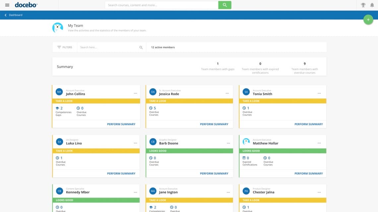
Task: Open Jessica Rode's card options menu
Action: (x=227, y=93)
